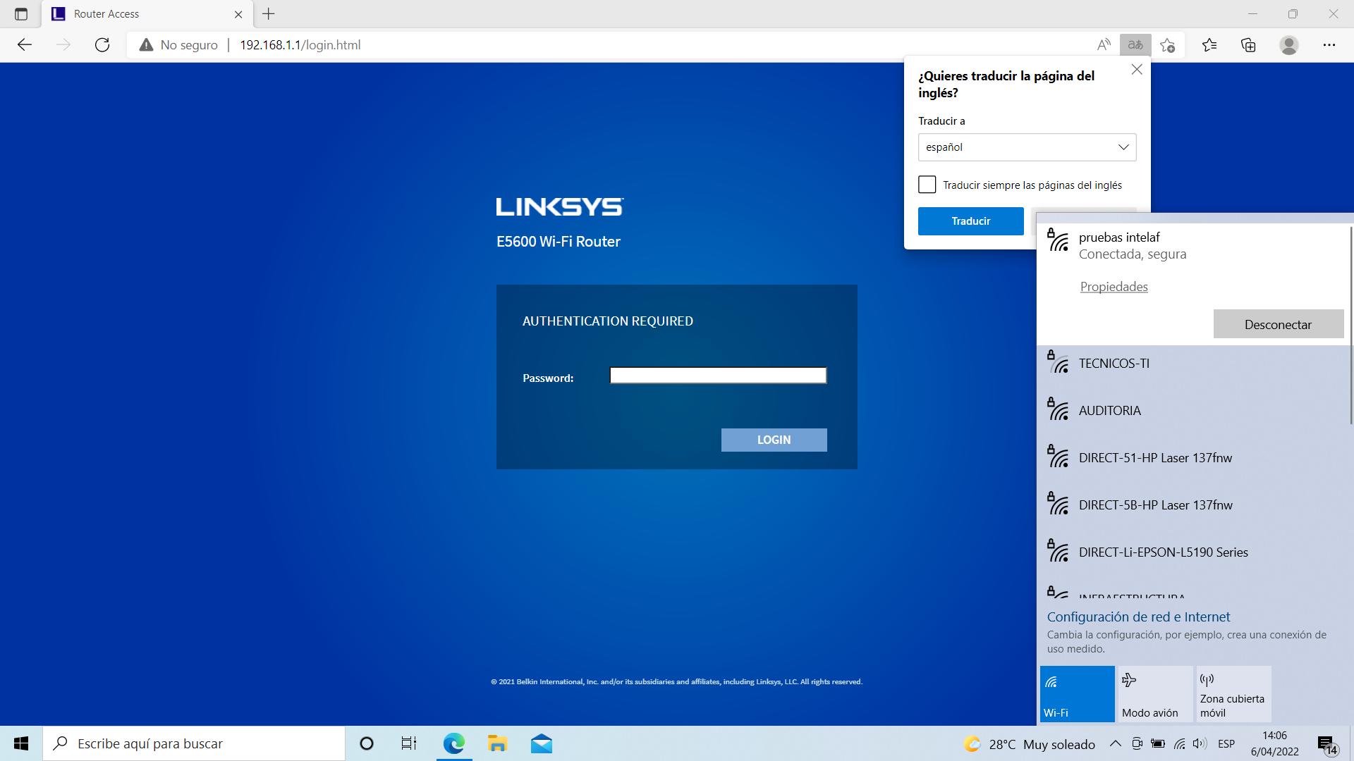
Task: Check 'Traducir siempre las páginas del inglés'
Action: pyautogui.click(x=927, y=185)
